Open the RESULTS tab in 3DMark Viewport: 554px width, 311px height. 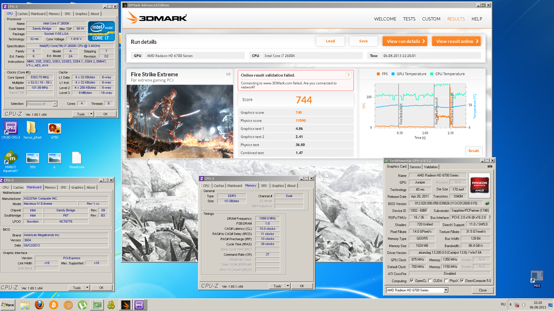point(456,19)
